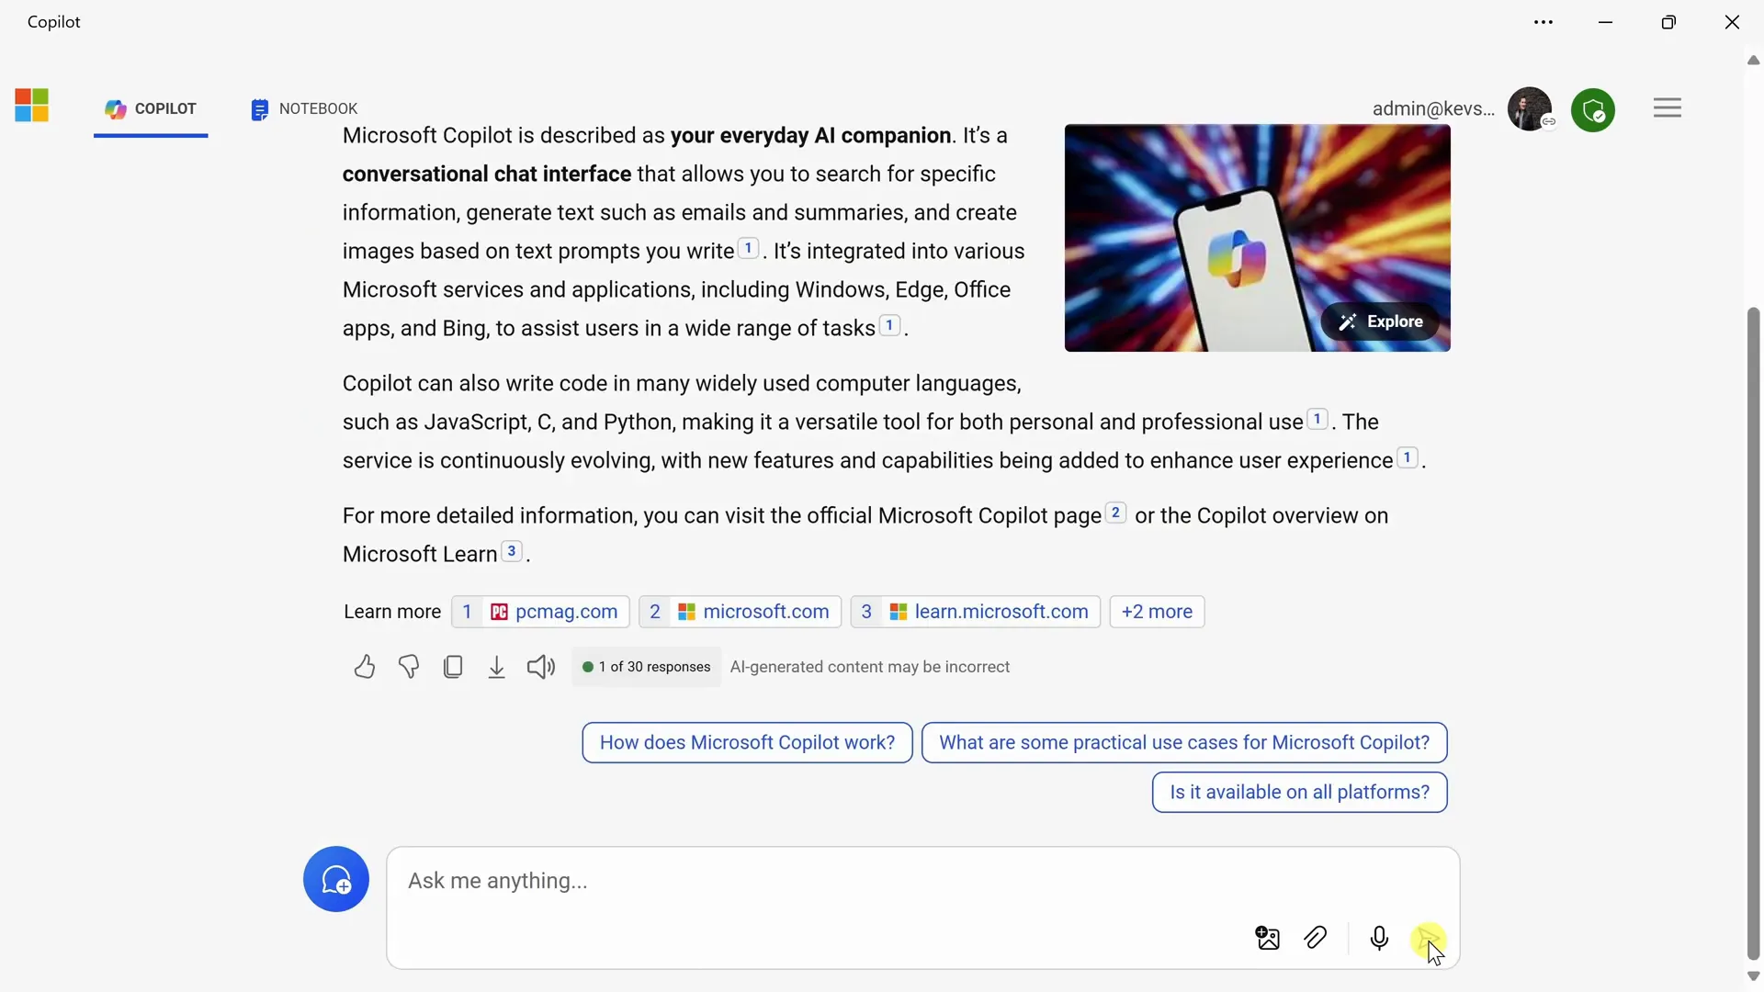Click the thumbs down dislike icon
This screenshot has height=992, width=1764.
click(409, 667)
